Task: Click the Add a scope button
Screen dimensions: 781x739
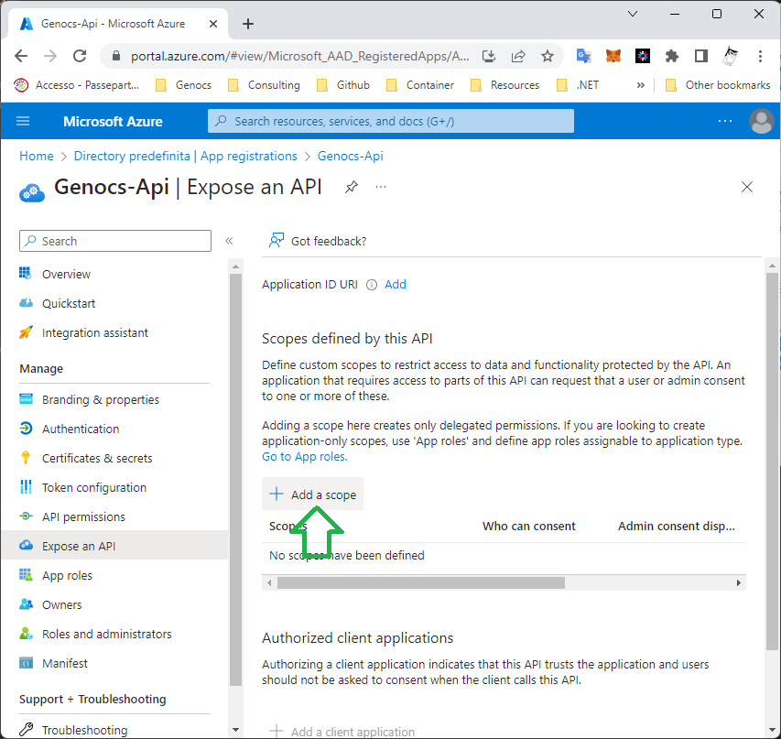Action: [313, 494]
